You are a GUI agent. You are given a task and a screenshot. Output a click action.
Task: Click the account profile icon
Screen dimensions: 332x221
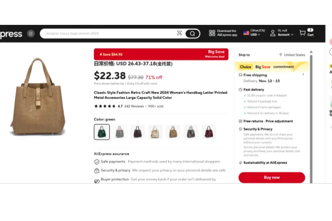coord(273,33)
